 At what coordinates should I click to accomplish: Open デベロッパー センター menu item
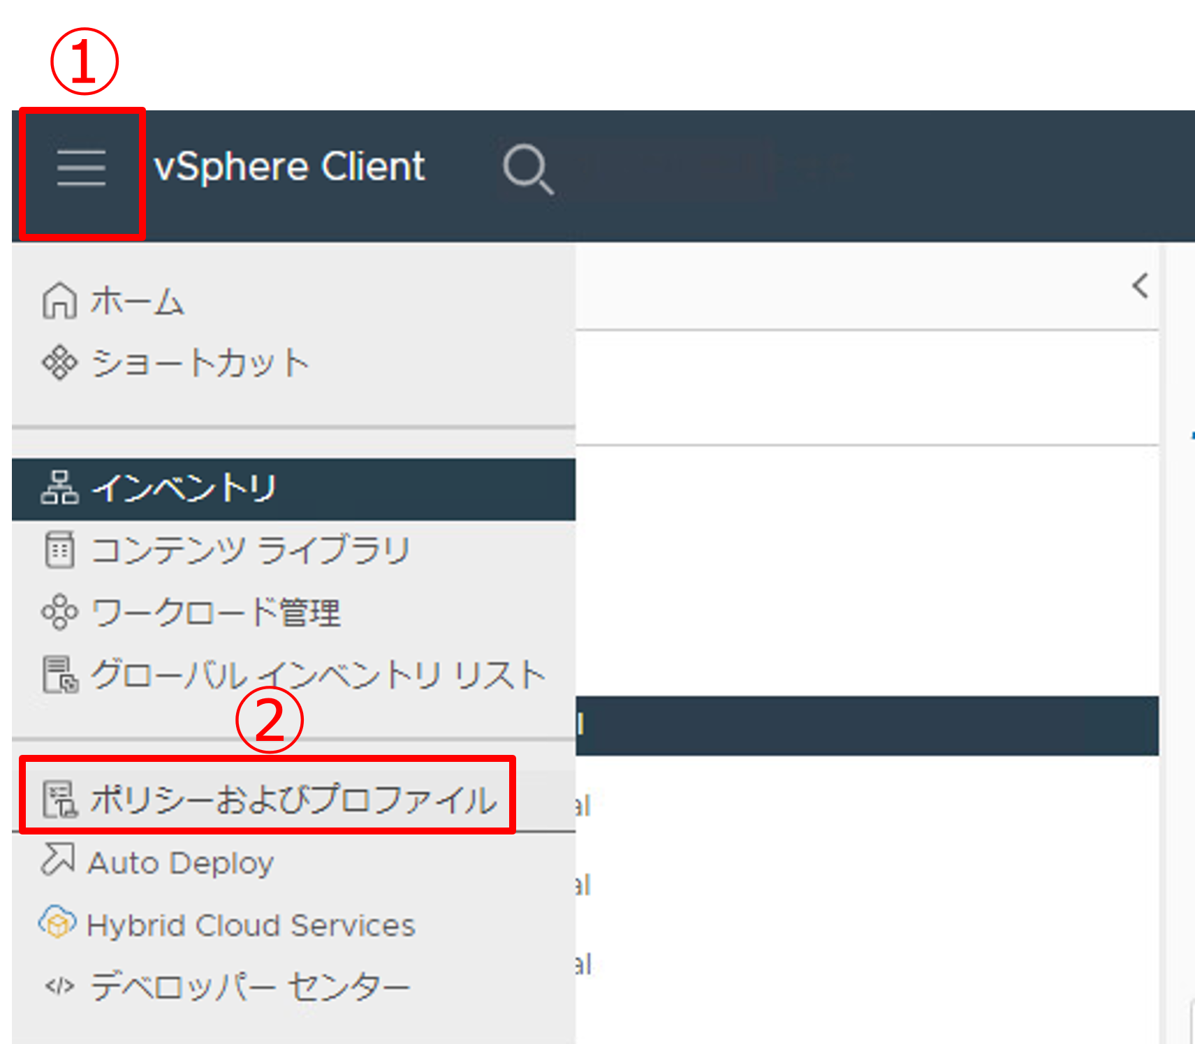pyautogui.click(x=293, y=987)
